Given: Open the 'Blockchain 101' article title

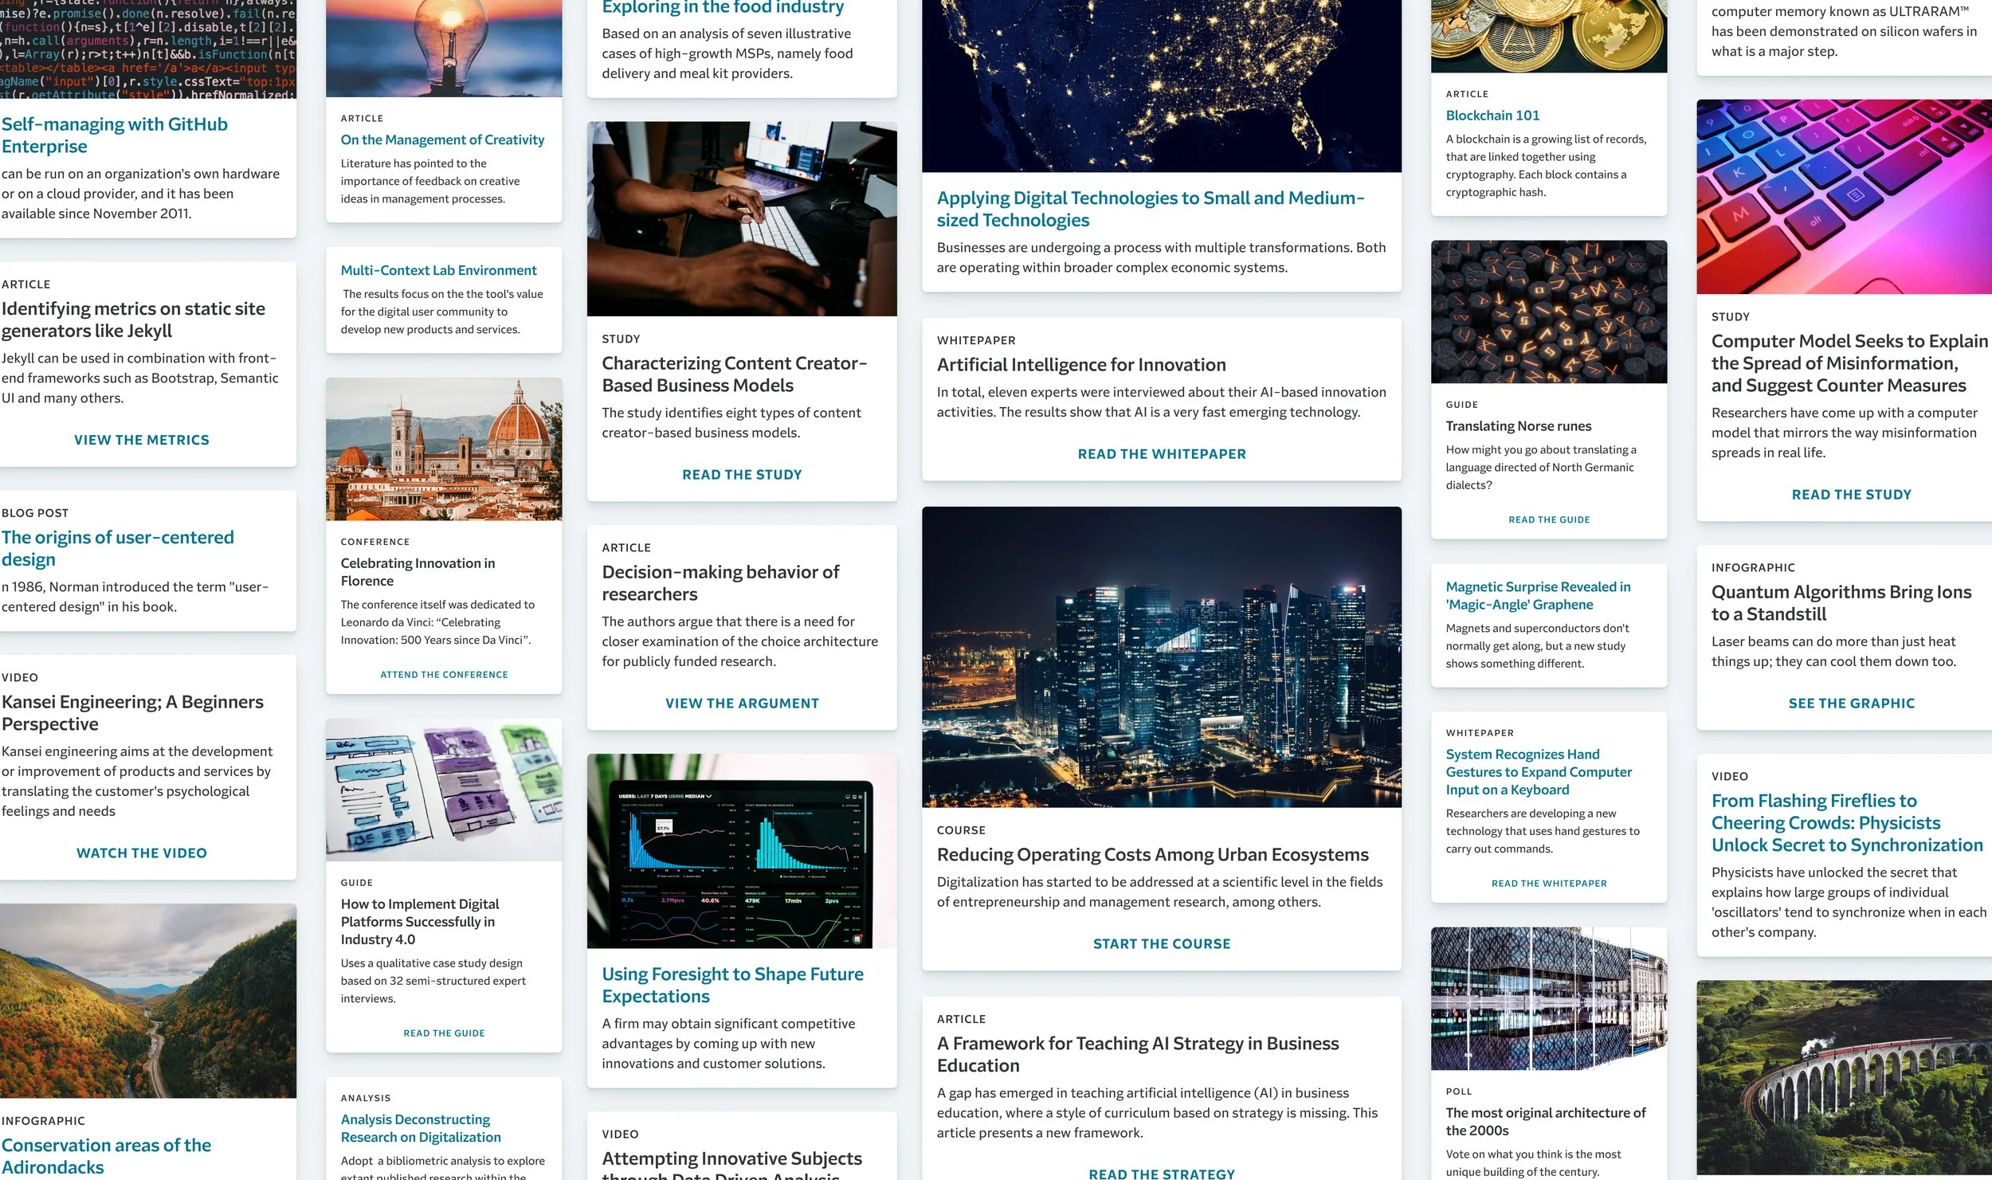Looking at the screenshot, I should click(1492, 116).
